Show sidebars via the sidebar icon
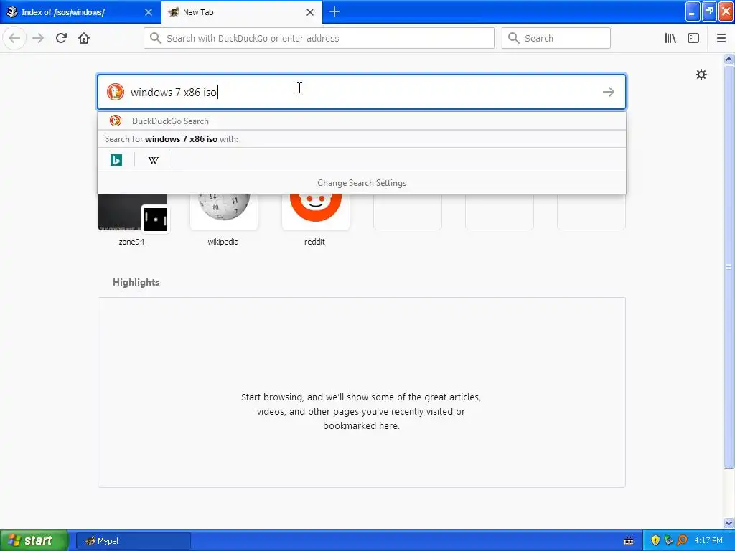The width and height of the screenshot is (735, 551). point(693,38)
